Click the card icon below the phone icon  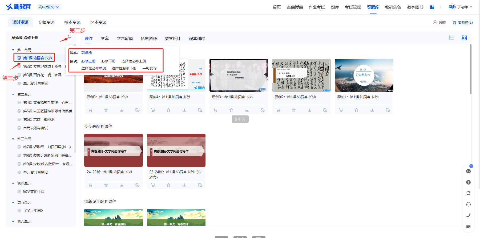coord(468,226)
